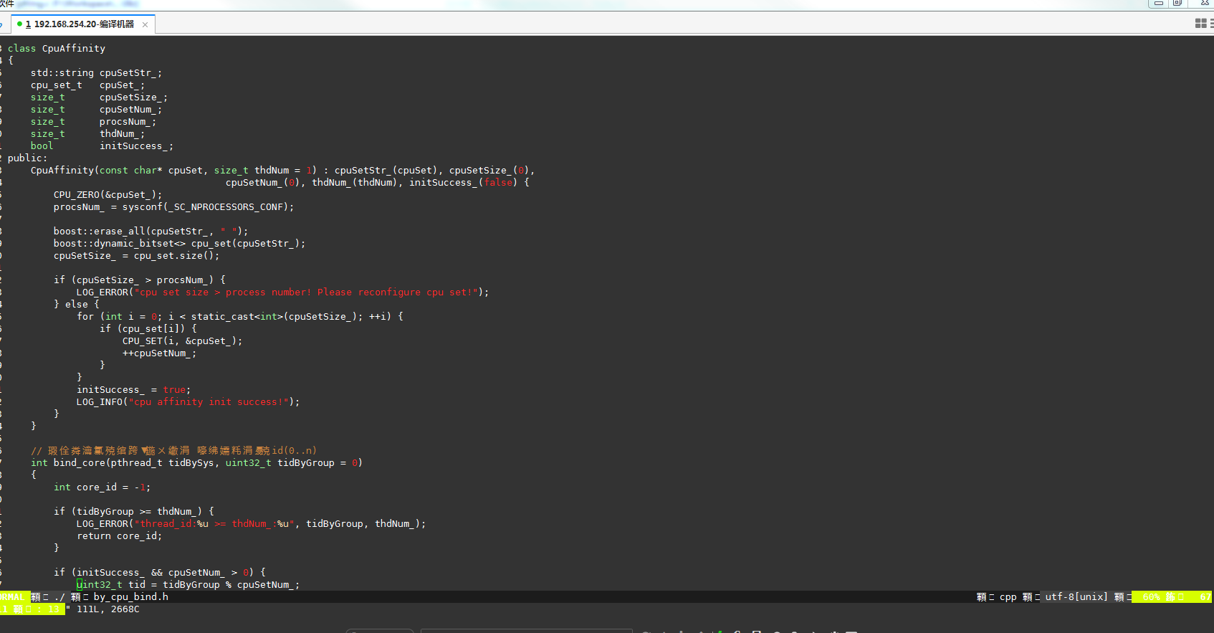Minimize the terminal window
The image size is (1214, 633).
pos(1158,4)
